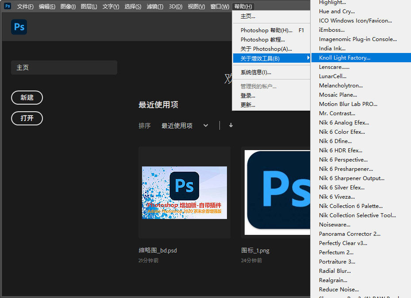This screenshot has height=298, width=411.
Task: Select ICO Windows Icon/Favicon... entry
Action: (361, 21)
